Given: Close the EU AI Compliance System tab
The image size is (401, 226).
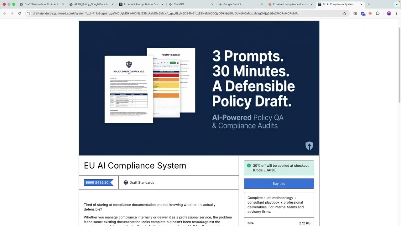Looking at the screenshot, I should click(361, 4).
